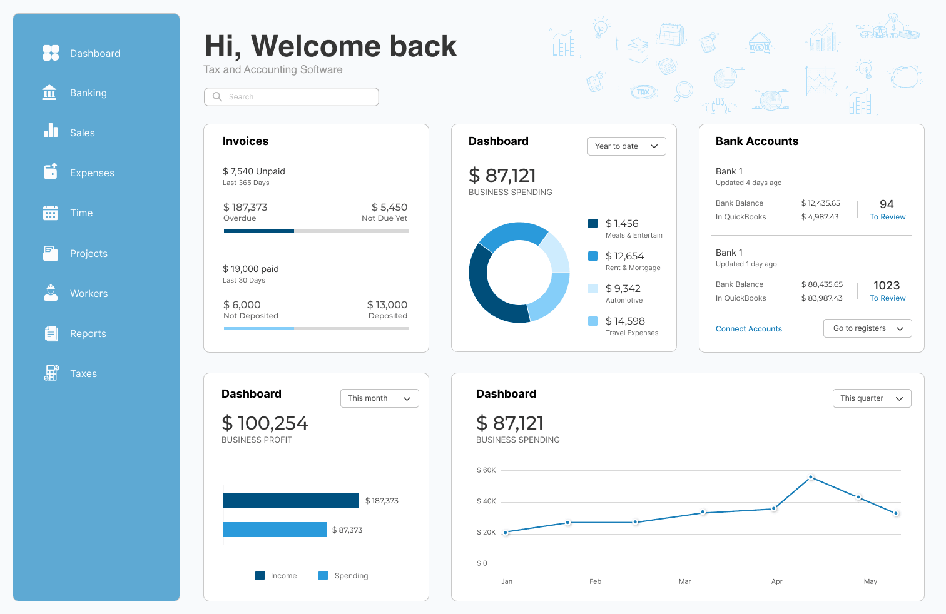The image size is (946, 614).
Task: Click the Banking building icon
Action: pyautogui.click(x=49, y=93)
